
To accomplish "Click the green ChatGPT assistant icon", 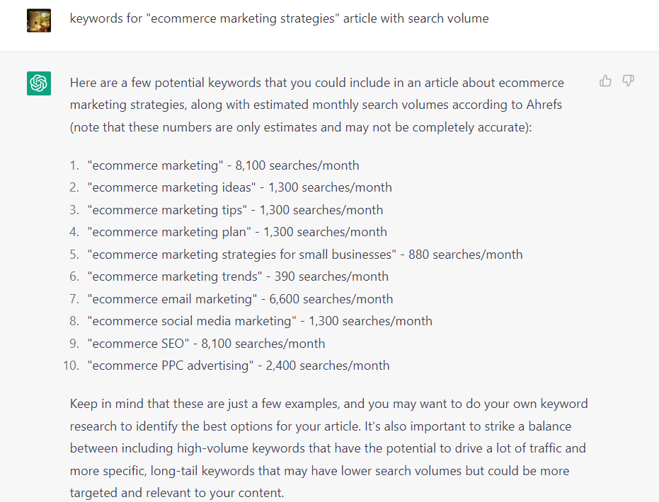I will click(38, 83).
